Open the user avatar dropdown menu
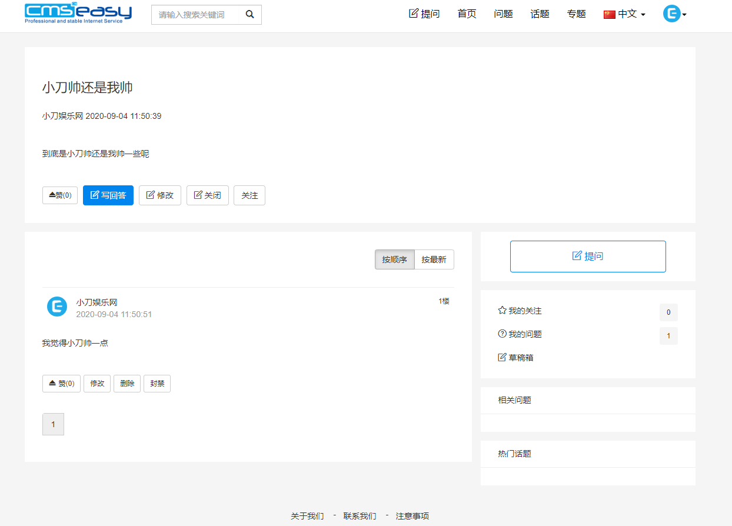 click(x=674, y=14)
